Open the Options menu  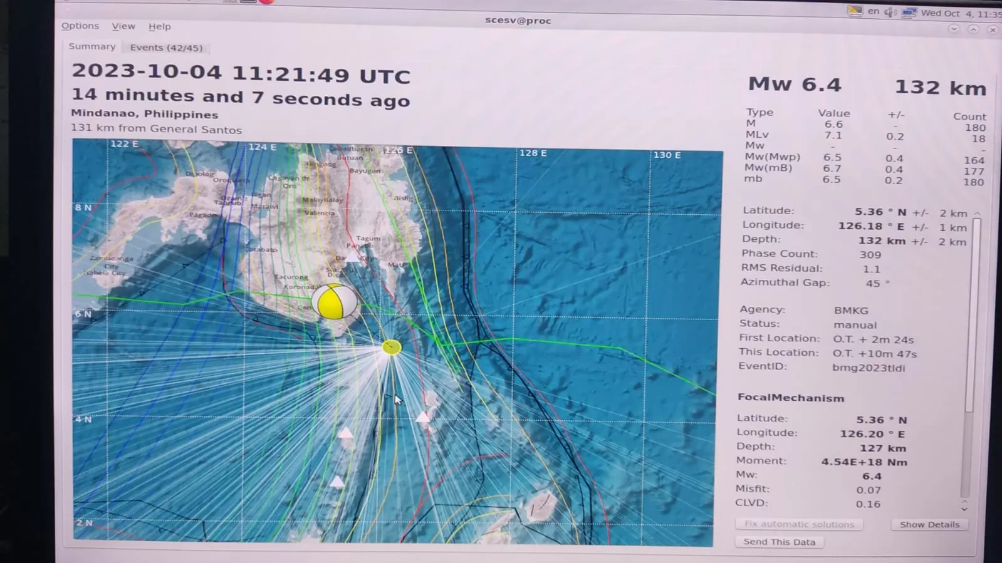pos(80,26)
